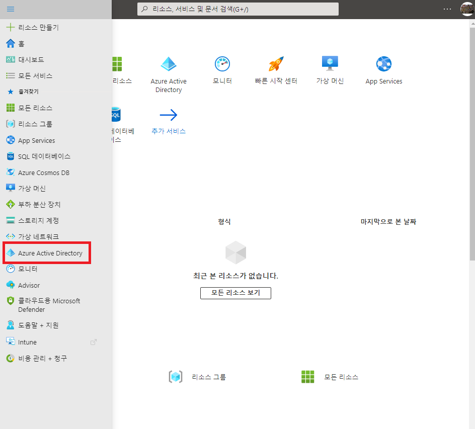475x429 pixels.
Task: Click the SQL 데이터베이스 icon in sidebar
Action: click(x=10, y=156)
